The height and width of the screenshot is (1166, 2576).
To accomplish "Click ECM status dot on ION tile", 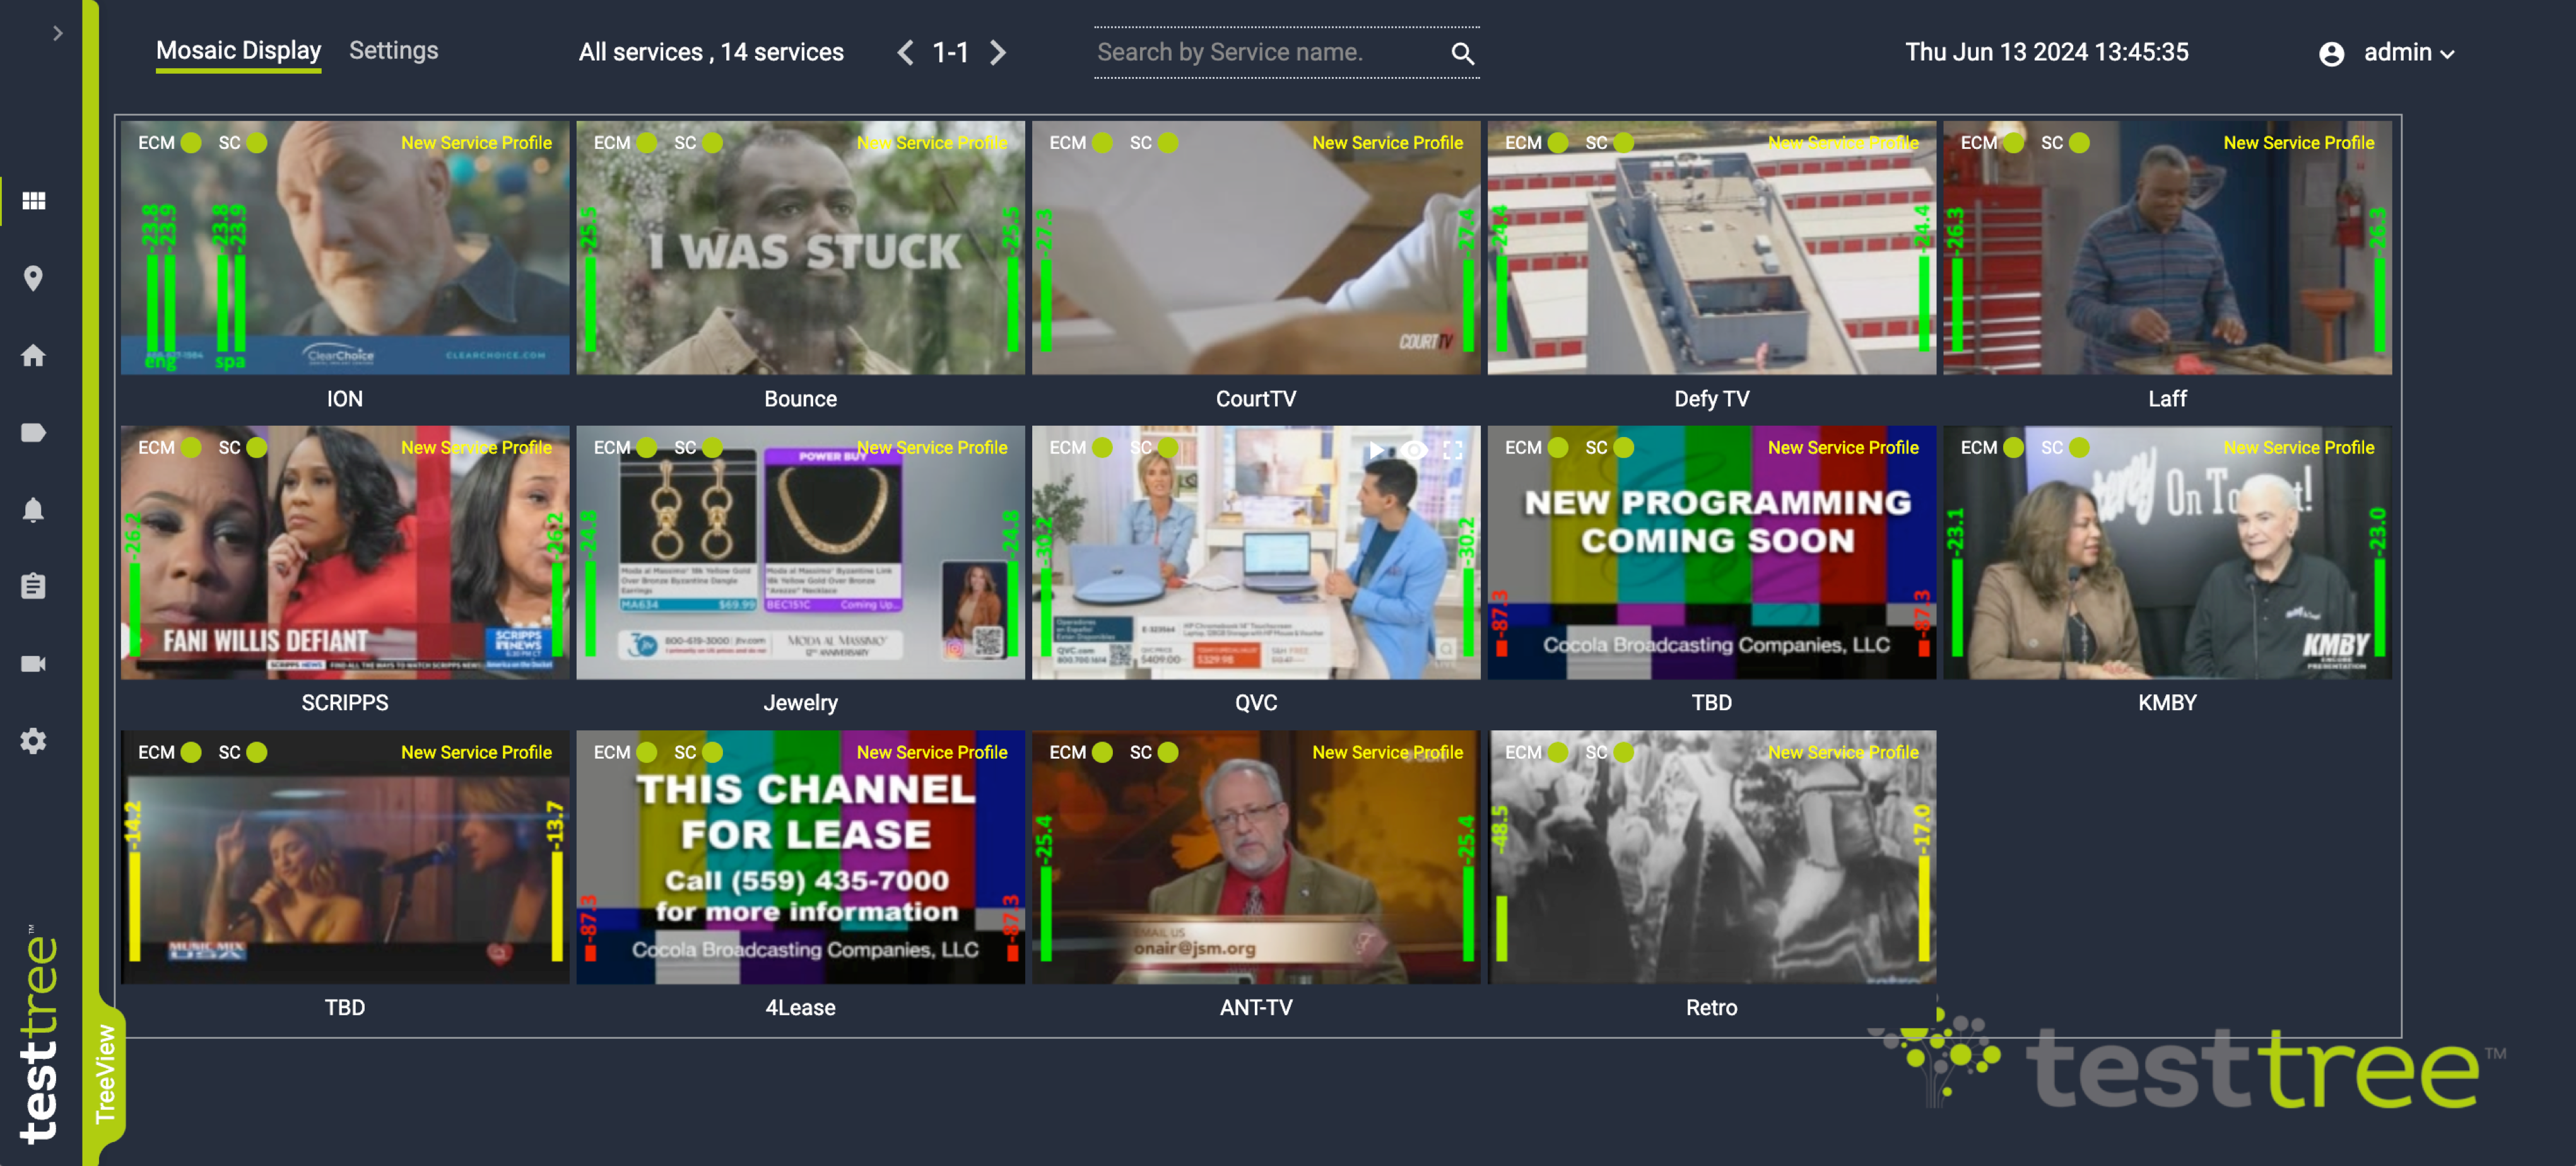I will (191, 143).
